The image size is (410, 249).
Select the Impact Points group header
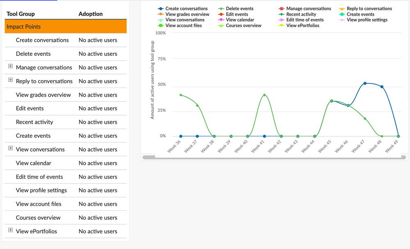pos(66,26)
